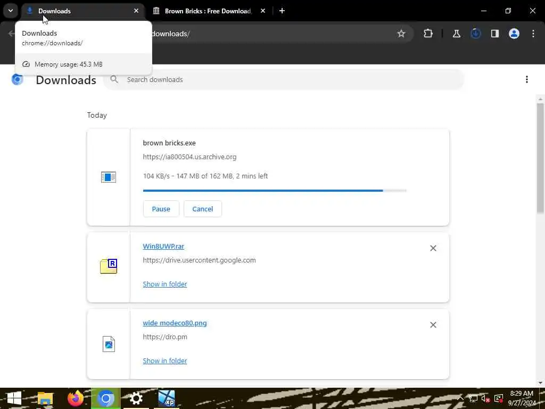
Task: Open the downloads toolbar bubble icon
Action: coord(475,34)
